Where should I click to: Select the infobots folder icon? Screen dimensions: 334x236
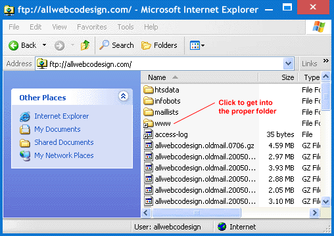coord(149,101)
